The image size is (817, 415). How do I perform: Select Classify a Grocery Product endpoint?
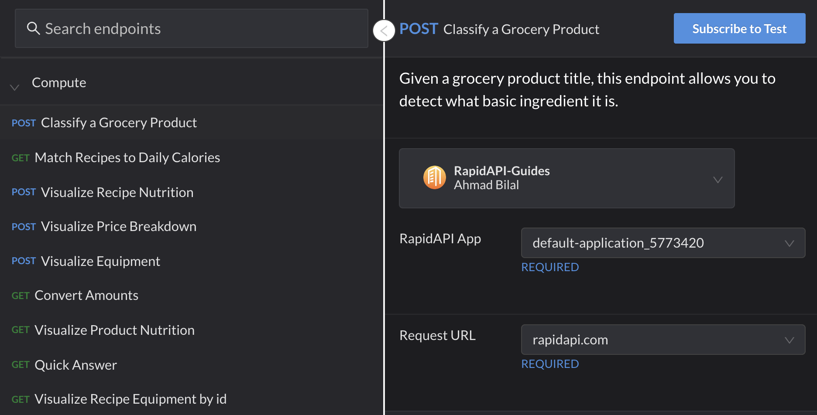coord(192,122)
